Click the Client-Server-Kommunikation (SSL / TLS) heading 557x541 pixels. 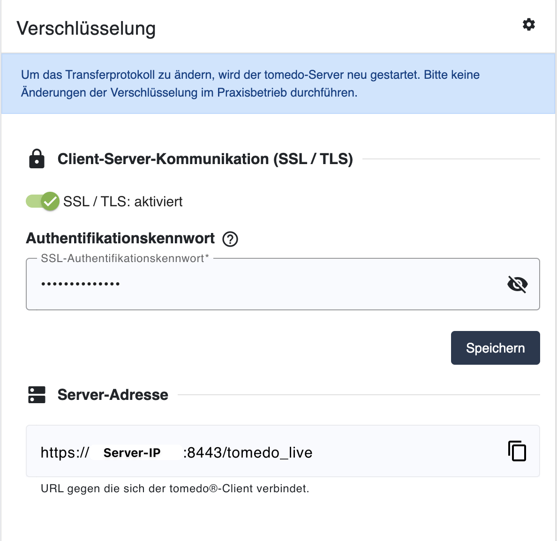[205, 159]
